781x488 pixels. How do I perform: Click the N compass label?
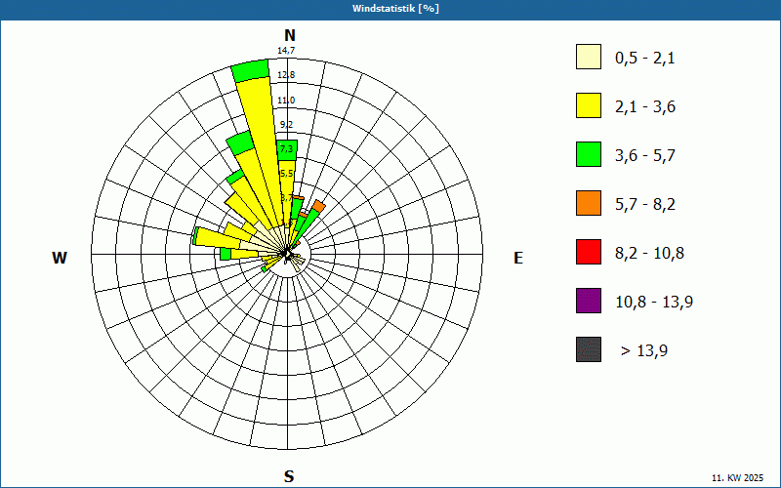point(289,35)
